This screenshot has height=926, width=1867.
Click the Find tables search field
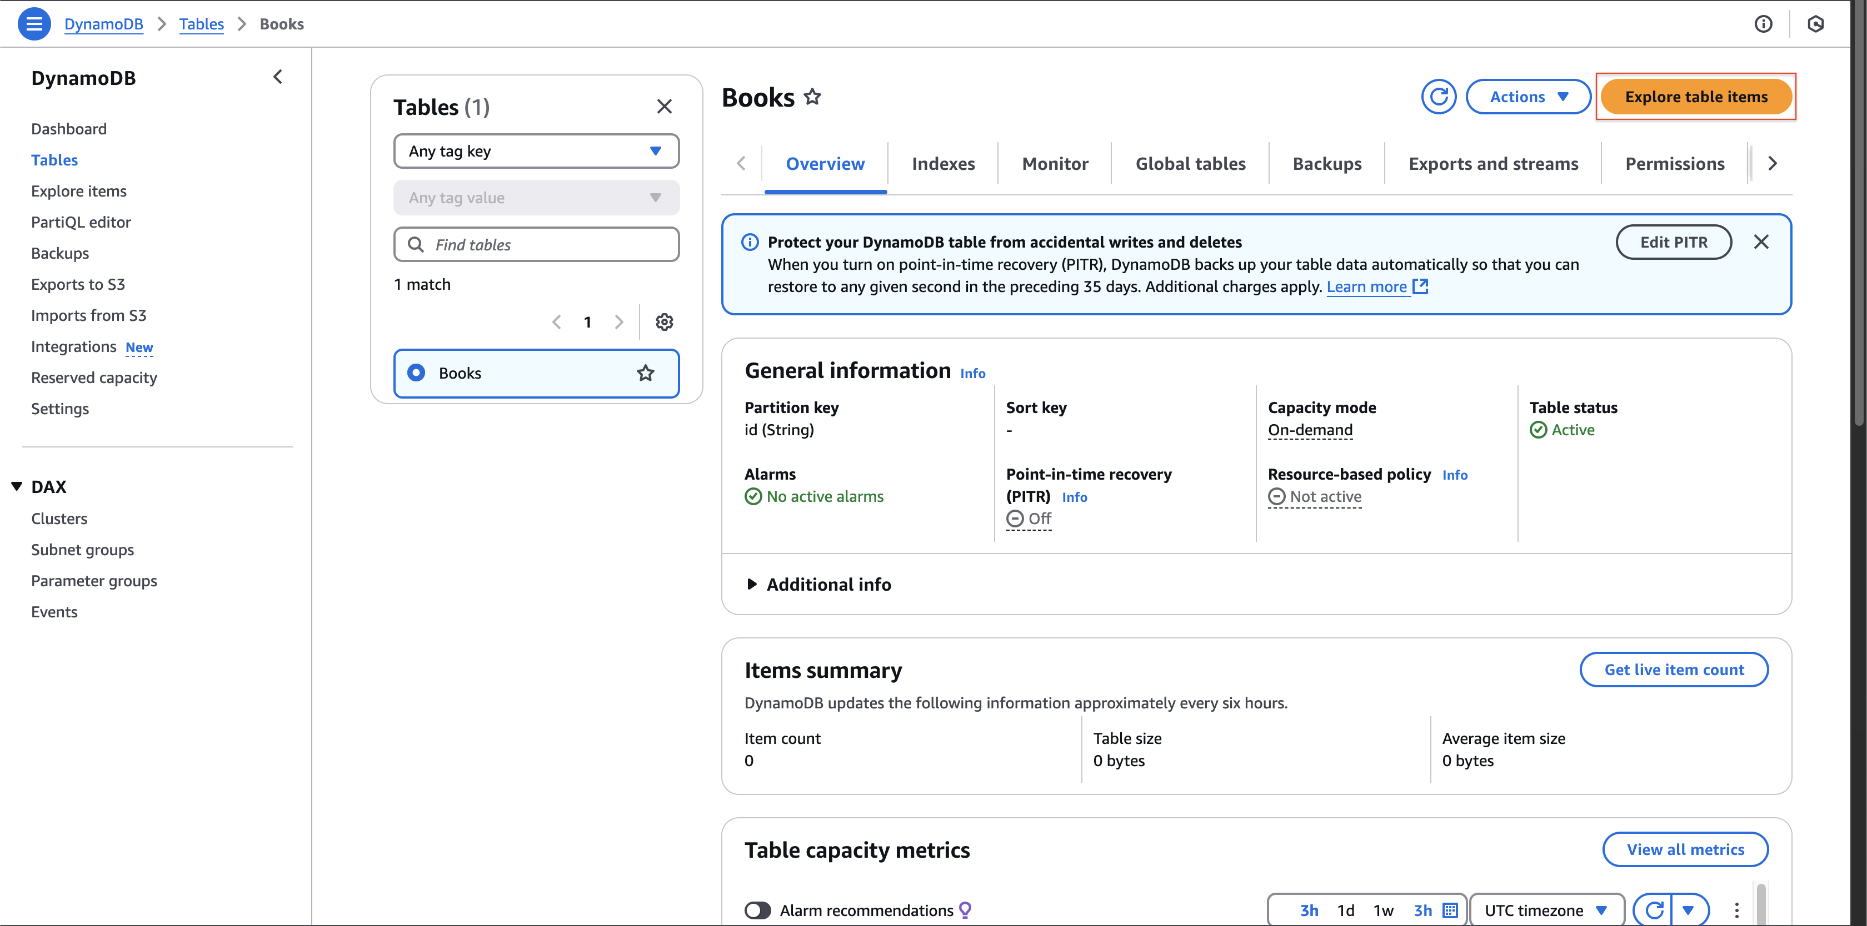click(536, 245)
